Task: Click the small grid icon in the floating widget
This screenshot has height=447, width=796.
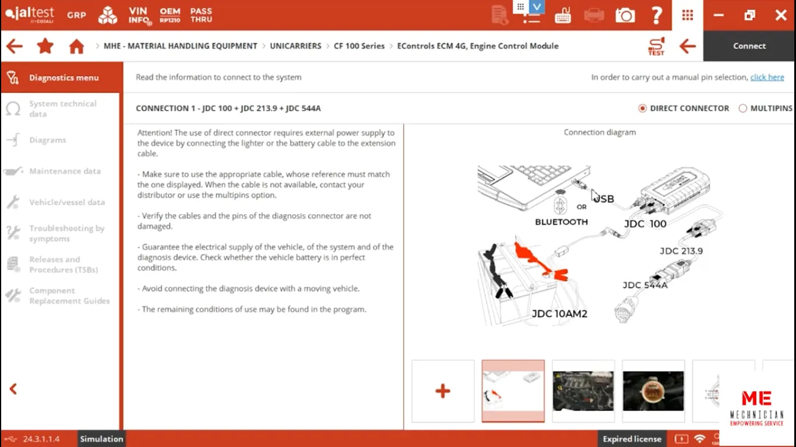Action: click(x=520, y=6)
